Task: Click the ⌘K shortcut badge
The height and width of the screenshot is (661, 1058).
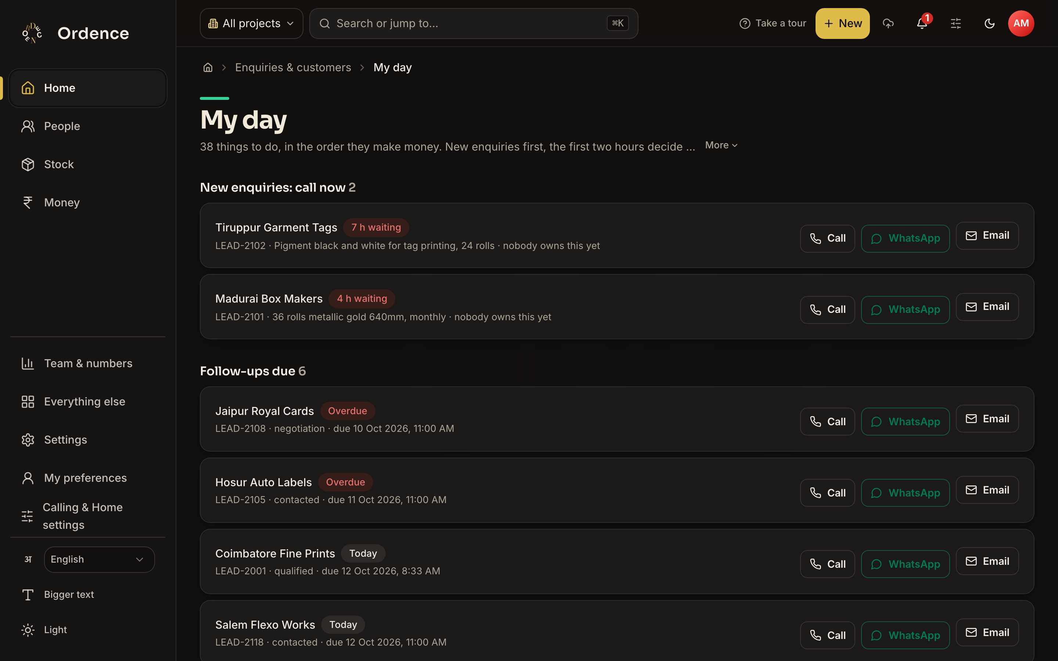Action: pos(617,23)
